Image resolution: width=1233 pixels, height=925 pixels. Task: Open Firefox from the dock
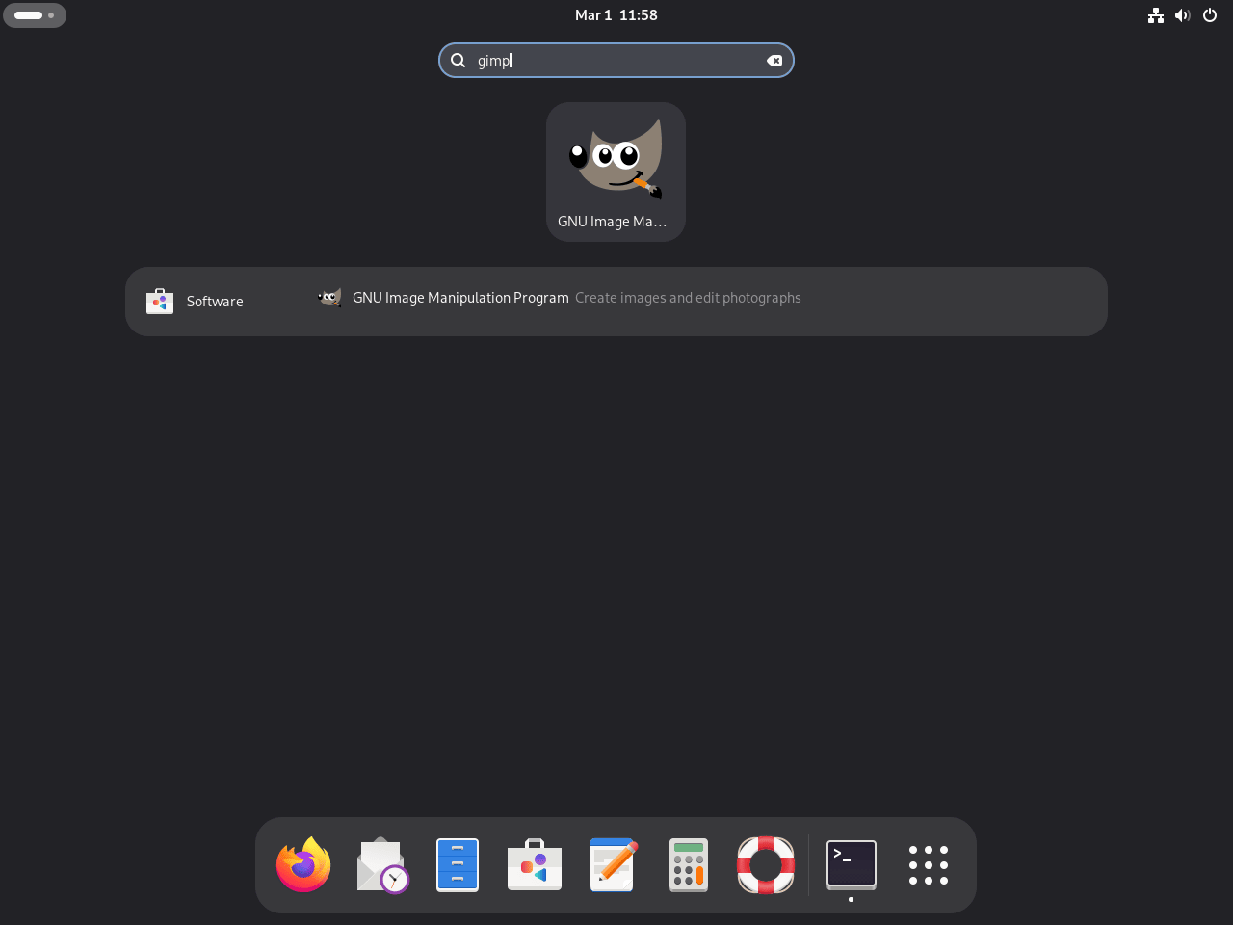(302, 864)
